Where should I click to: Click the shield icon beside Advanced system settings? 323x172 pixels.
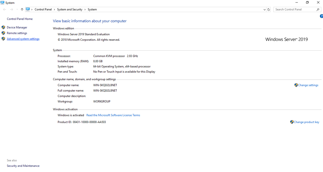(3, 39)
